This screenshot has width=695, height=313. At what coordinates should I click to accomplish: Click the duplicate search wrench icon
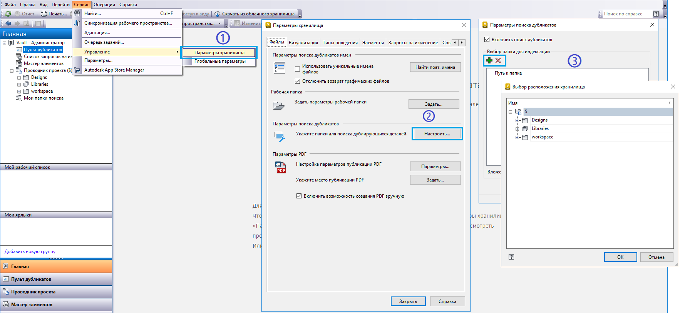point(280,137)
